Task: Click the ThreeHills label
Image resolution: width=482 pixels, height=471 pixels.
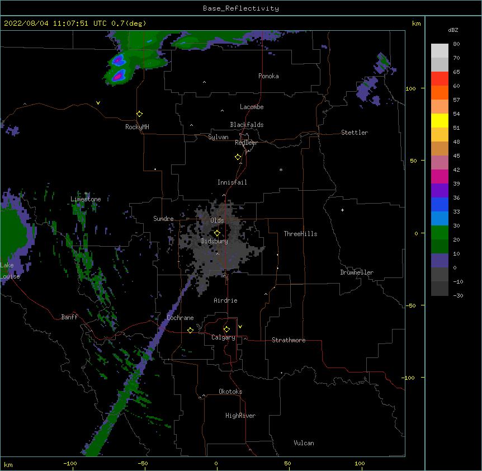Action: coord(300,234)
